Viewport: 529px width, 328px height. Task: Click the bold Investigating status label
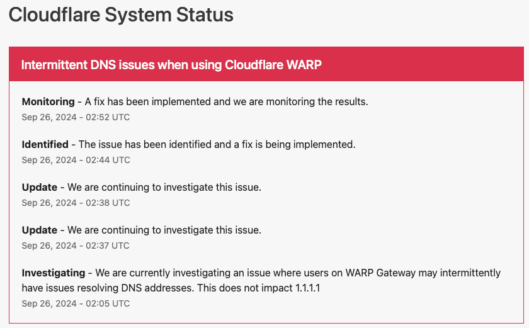[53, 273]
